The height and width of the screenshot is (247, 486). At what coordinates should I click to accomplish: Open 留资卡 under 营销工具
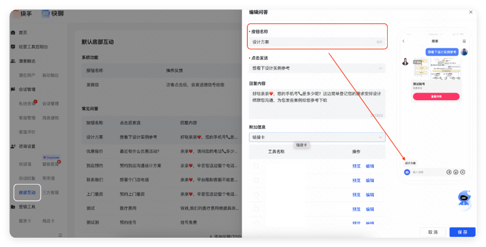pyautogui.click(x=25, y=221)
